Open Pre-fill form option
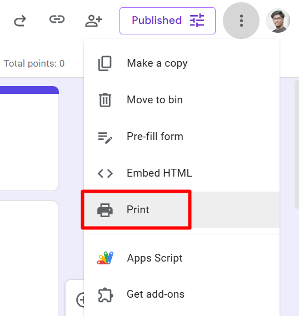This screenshot has height=316, width=299. tap(182, 137)
